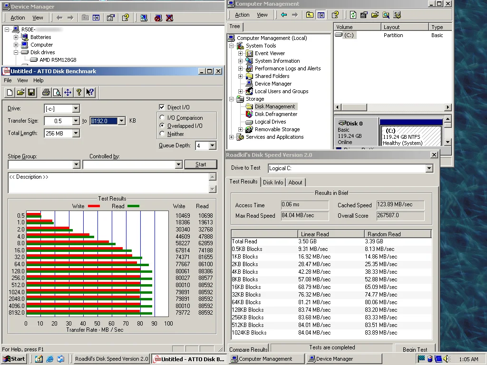Viewport: 487px width, 365px height.
Task: Open the Total Length dropdown
Action: click(x=76, y=134)
